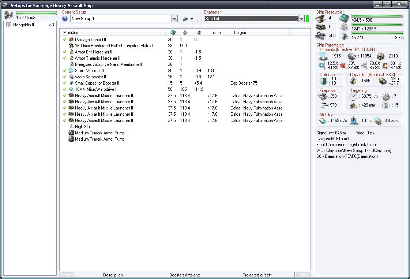This screenshot has width=410, height=279.
Task: Toggle Armor EM Hardener II active checkmark
Action: [65, 52]
